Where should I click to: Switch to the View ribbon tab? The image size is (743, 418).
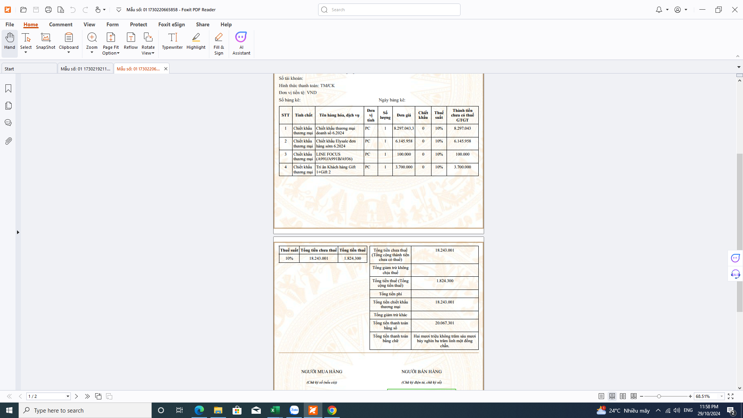89,24
